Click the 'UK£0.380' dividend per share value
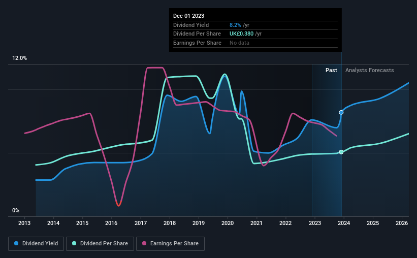This screenshot has height=258, width=417. (241, 34)
